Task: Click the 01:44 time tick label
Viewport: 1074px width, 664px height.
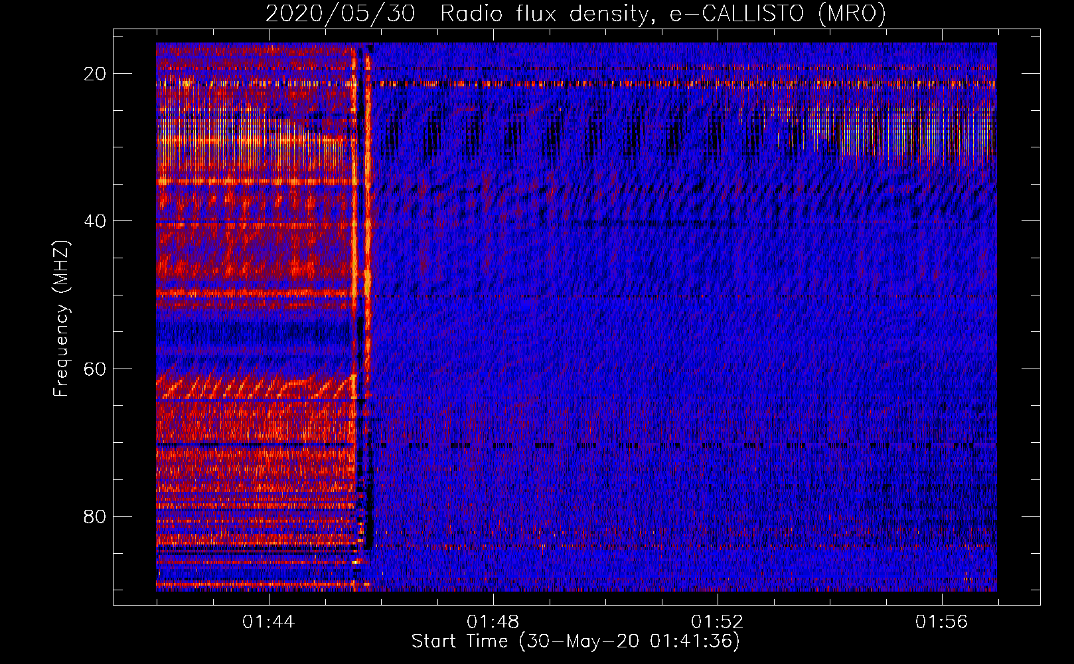Action: click(269, 622)
